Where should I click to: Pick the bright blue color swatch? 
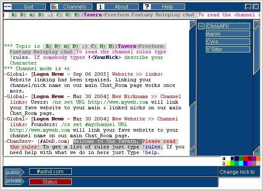[x=245, y=163]
